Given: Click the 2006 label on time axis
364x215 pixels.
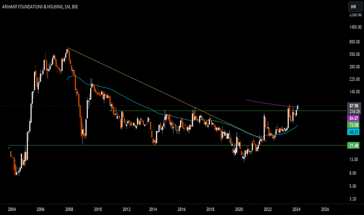Looking at the screenshot, I should 40,210.
